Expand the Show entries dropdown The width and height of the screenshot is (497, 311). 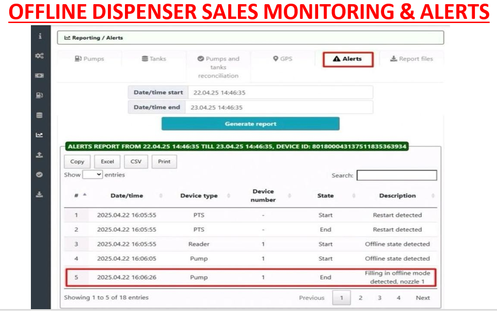coord(93,175)
